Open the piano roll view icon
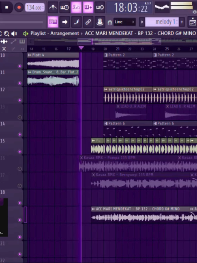The image size is (197, 263). [53, 22]
